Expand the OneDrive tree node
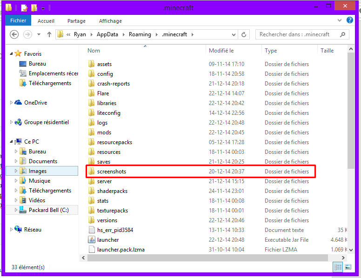This screenshot has width=361, height=278. pos(11,103)
